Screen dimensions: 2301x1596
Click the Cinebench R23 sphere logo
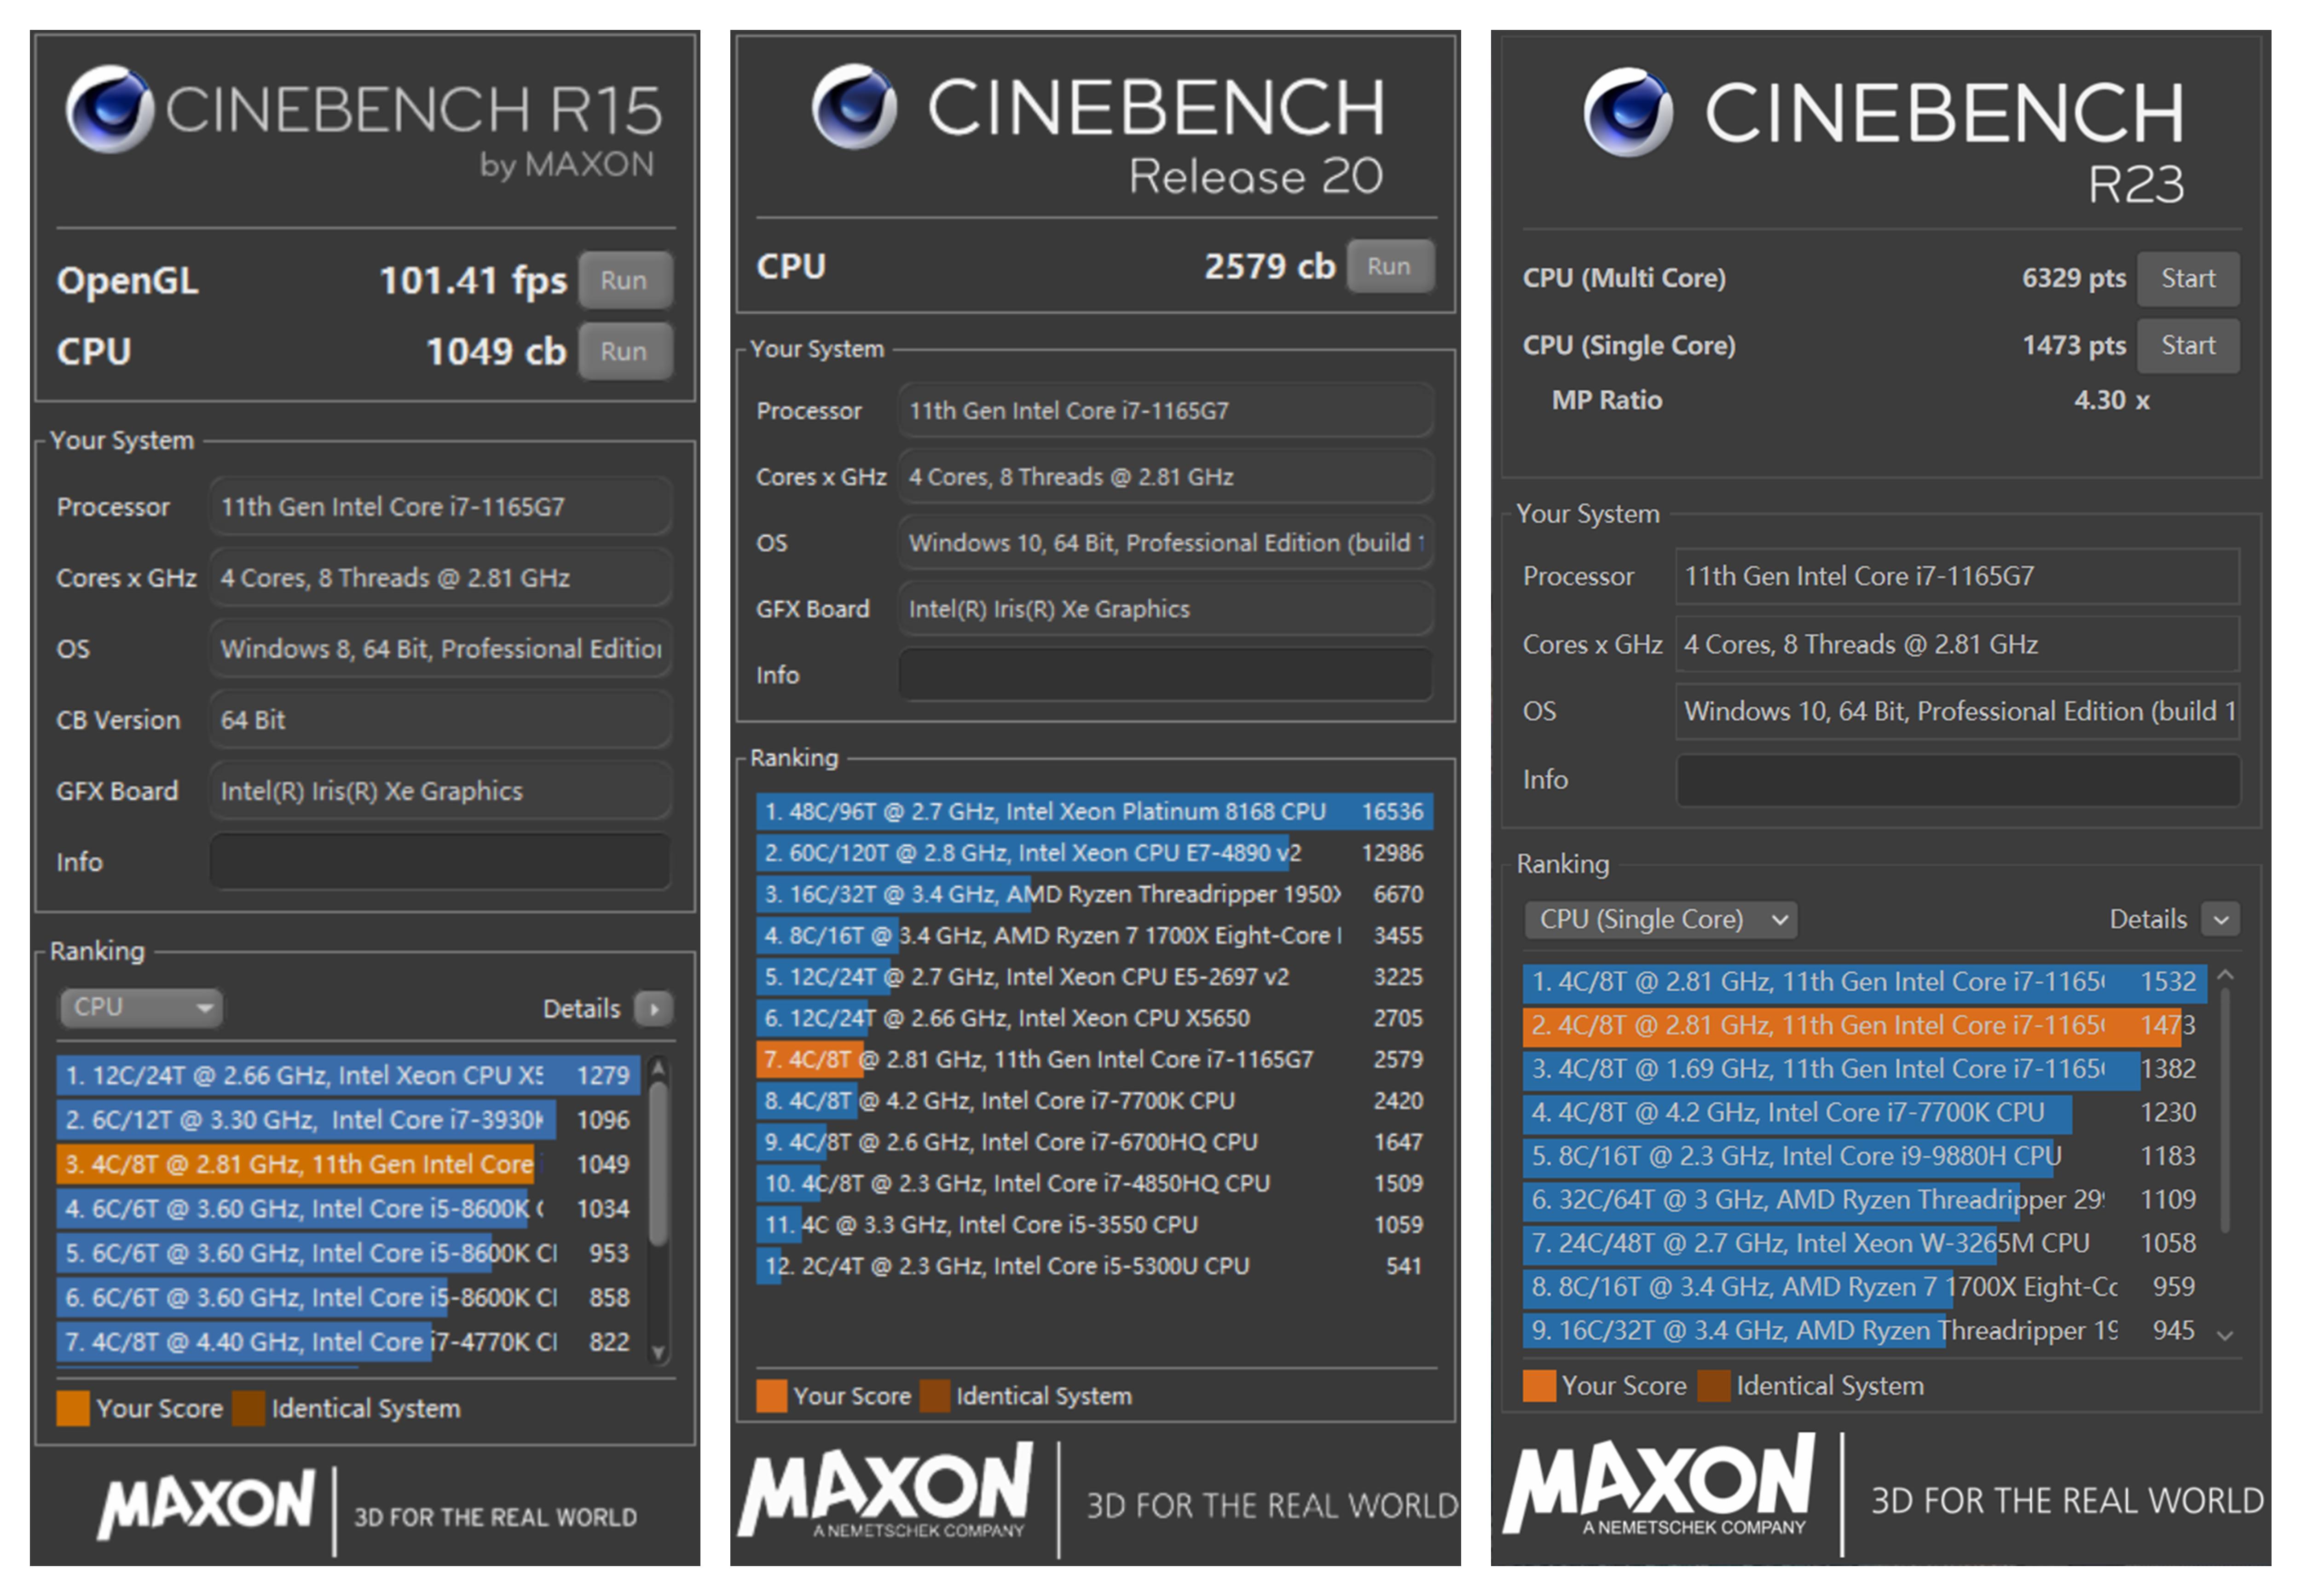pos(1627,112)
